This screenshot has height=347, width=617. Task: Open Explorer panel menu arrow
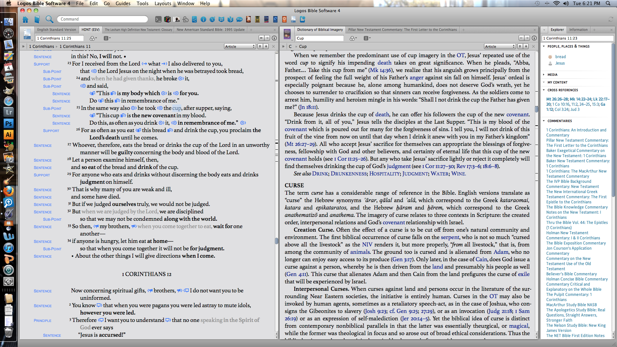(x=544, y=30)
